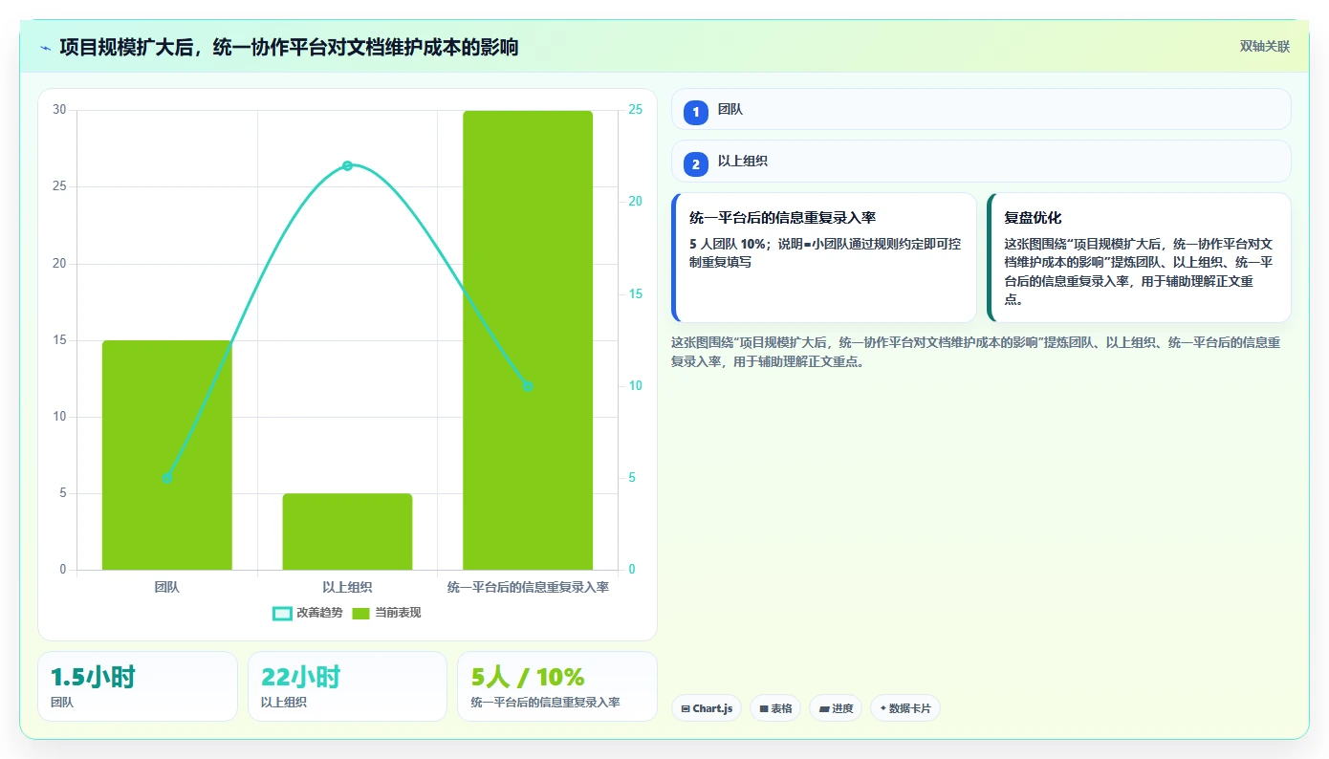Screen dimensions: 1329x759
Task: Click the summary paragraph below the cards
Action: pos(975,352)
